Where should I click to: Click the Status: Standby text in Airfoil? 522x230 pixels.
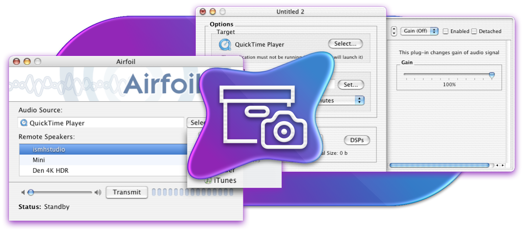[x=44, y=207]
